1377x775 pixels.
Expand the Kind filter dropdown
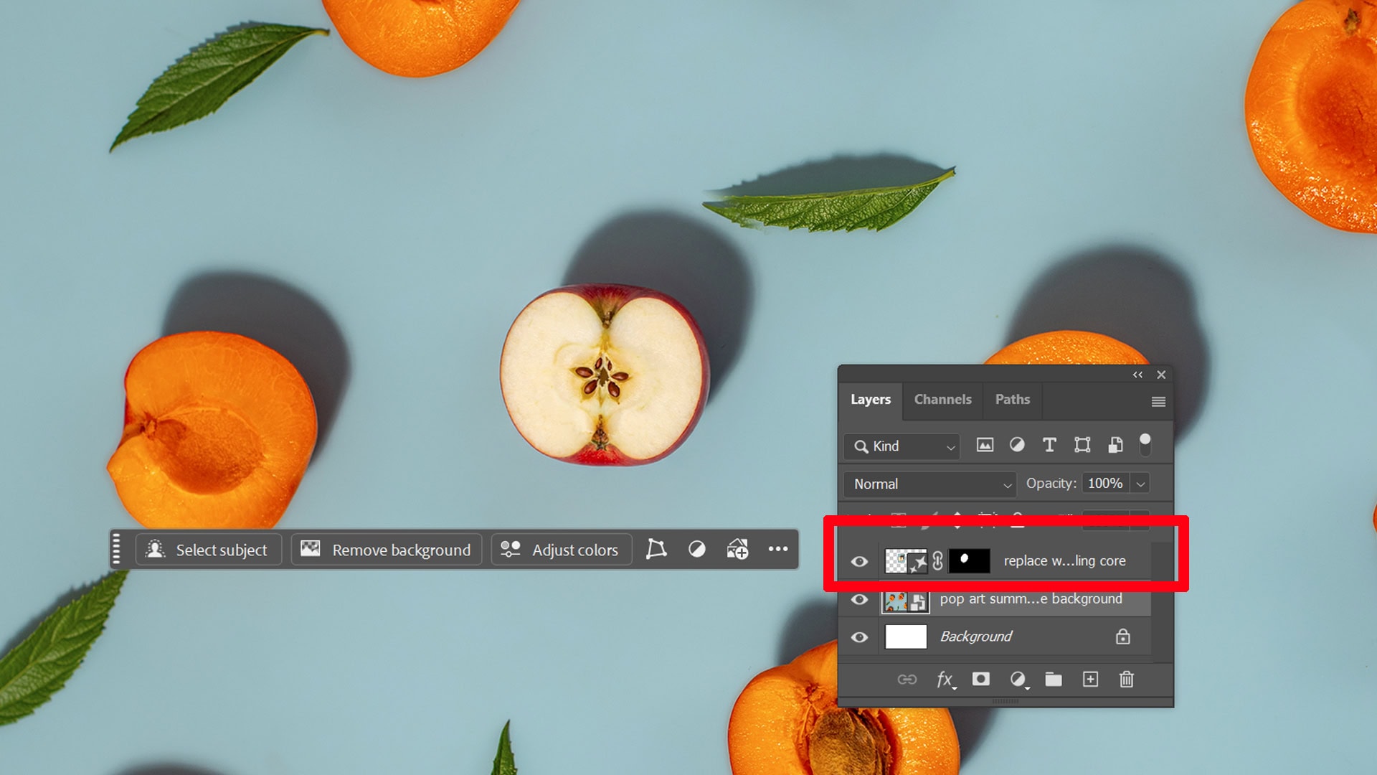pyautogui.click(x=903, y=446)
